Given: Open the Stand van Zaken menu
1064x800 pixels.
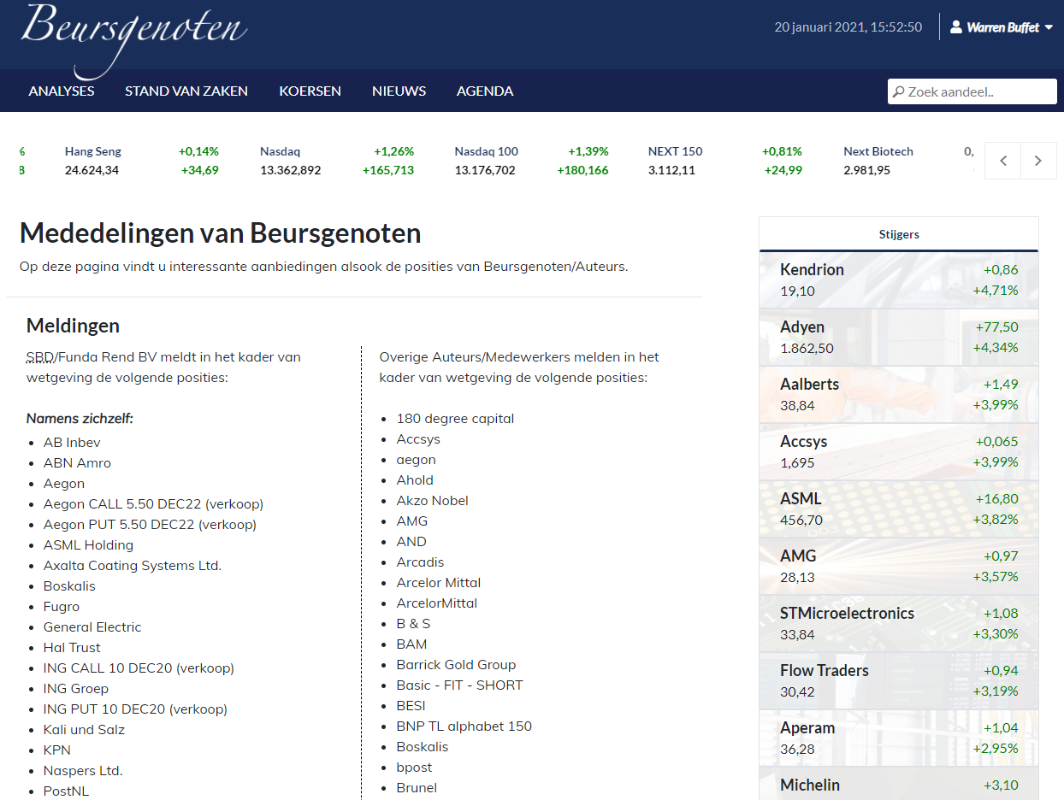Looking at the screenshot, I should 186,91.
